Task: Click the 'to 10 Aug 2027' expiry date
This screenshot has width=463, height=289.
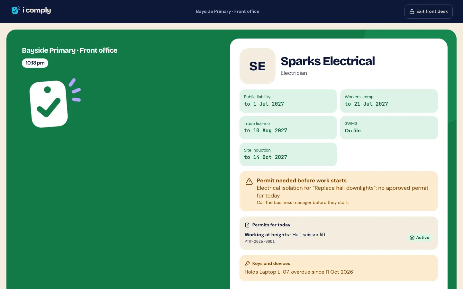Action: tap(266, 130)
